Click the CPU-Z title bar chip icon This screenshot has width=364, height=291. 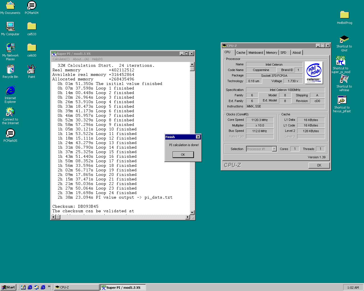point(224,45)
